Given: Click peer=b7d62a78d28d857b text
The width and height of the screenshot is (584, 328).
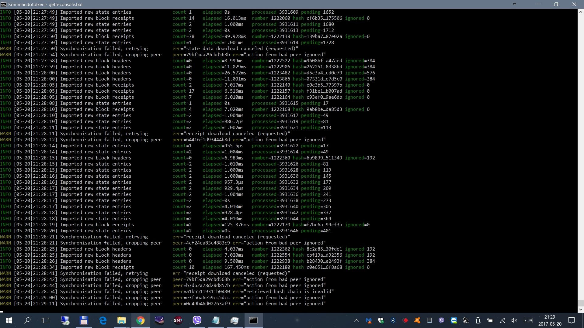Looking at the screenshot, I should pyautogui.click(x=201, y=285).
